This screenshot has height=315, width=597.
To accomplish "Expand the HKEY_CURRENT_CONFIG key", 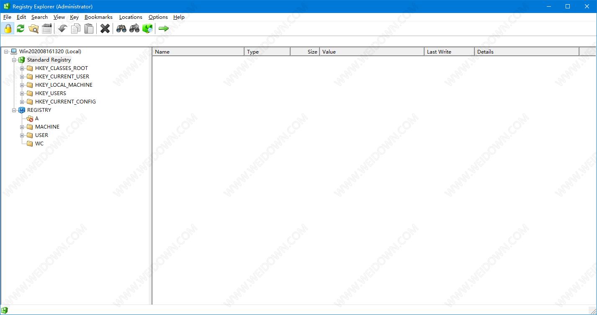I will [22, 102].
